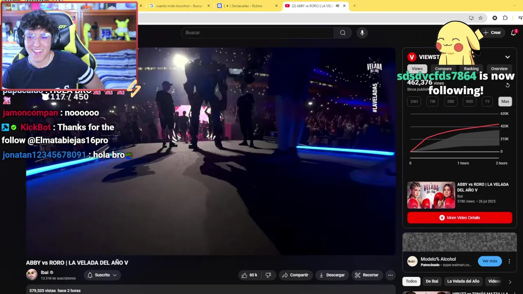Viewport: 523px width, 294px height.
Task: Close the 'cuanto mide locochon' tab
Action: (208, 6)
